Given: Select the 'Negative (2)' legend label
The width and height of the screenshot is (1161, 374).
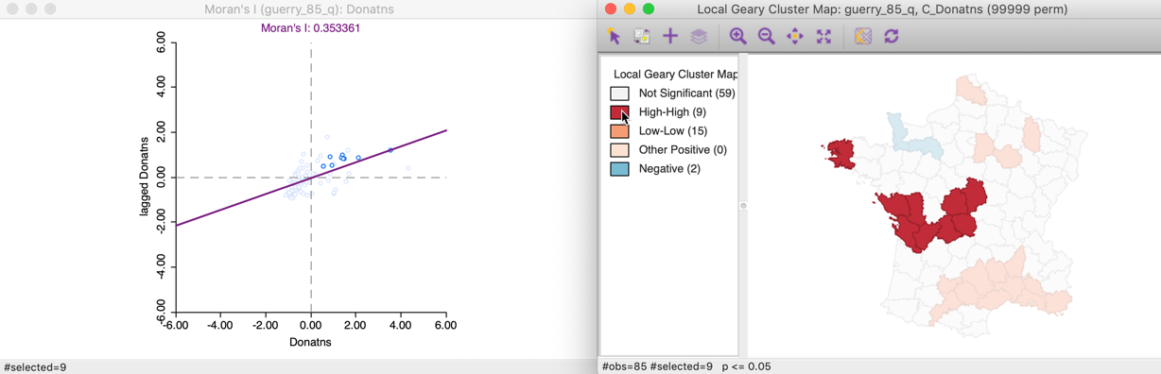Looking at the screenshot, I should pyautogui.click(x=669, y=169).
